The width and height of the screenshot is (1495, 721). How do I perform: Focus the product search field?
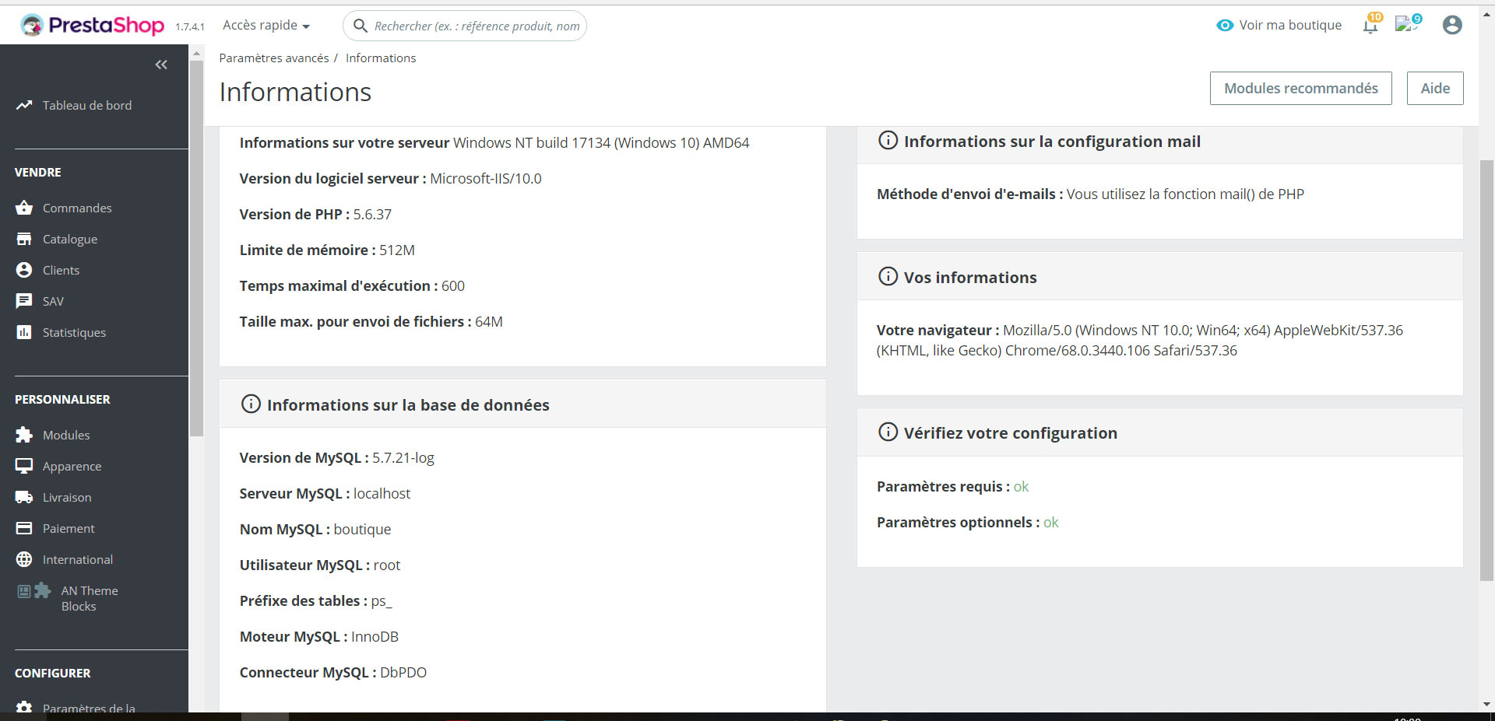click(476, 26)
